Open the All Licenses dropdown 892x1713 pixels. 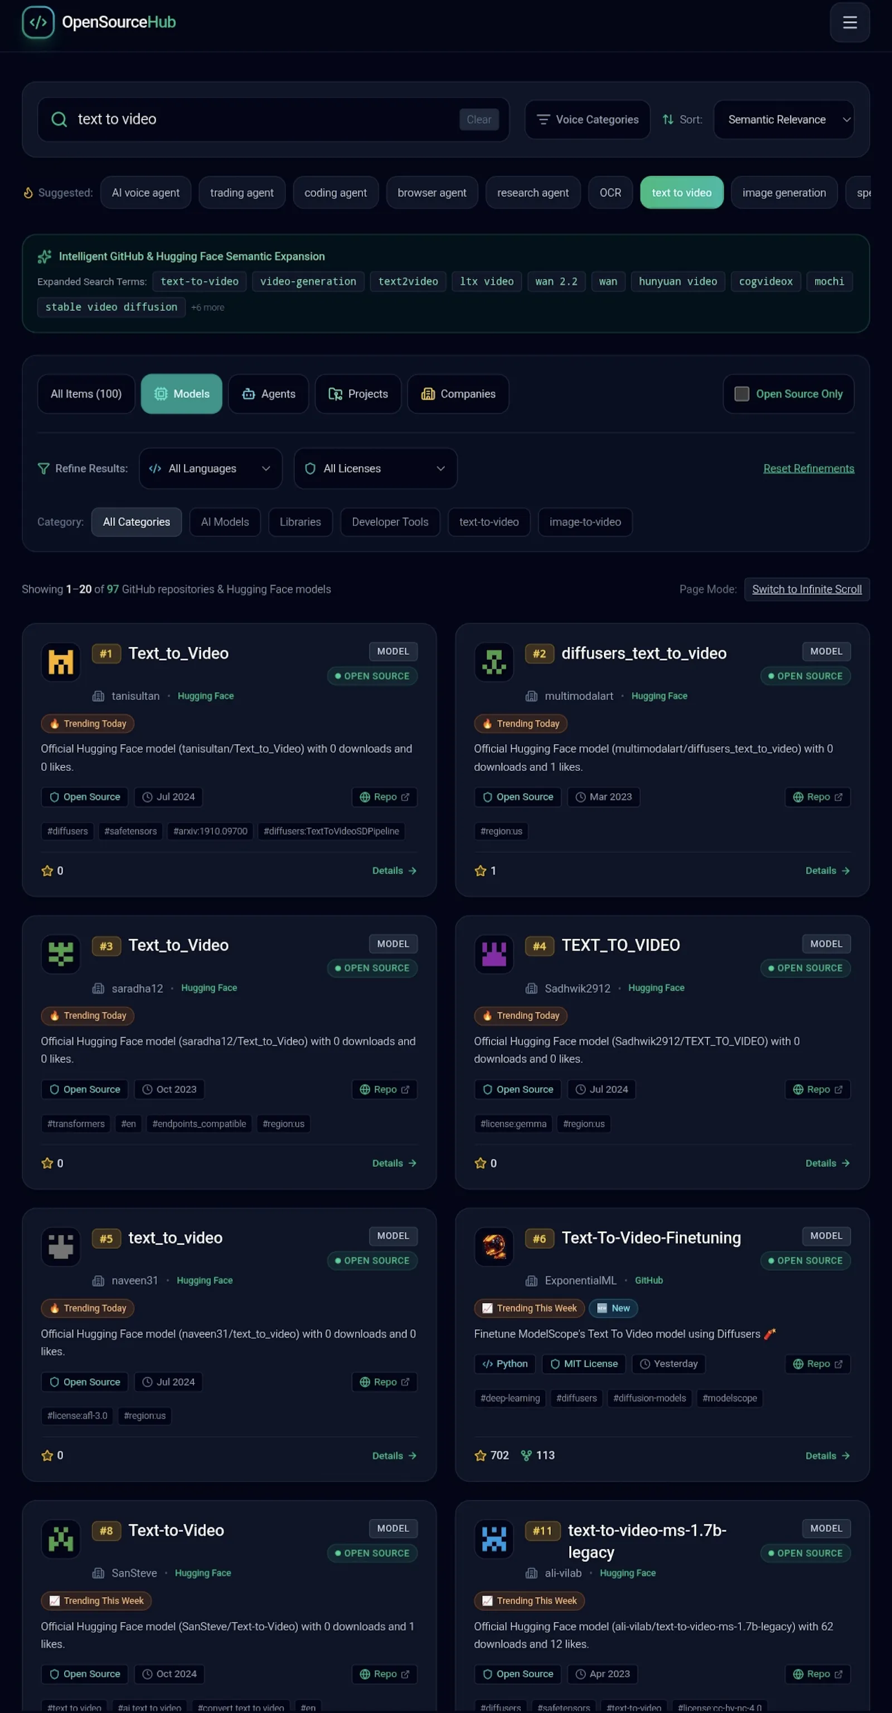[x=376, y=468]
